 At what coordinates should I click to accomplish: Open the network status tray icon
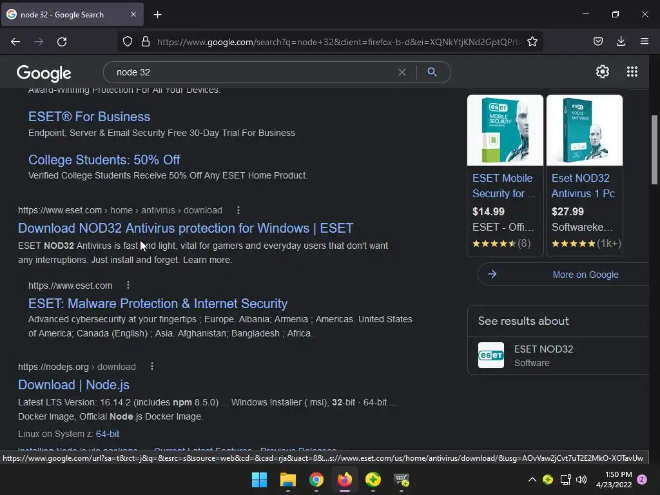point(565,480)
